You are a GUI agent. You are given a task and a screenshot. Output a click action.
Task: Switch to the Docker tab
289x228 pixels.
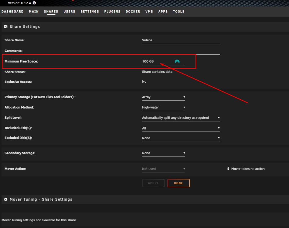133,12
